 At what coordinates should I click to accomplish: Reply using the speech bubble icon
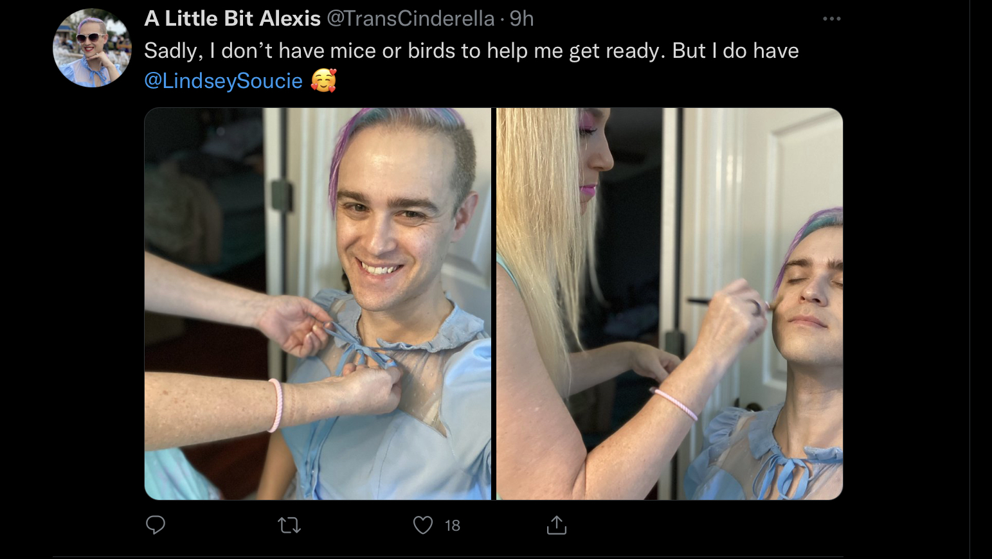[x=156, y=525]
